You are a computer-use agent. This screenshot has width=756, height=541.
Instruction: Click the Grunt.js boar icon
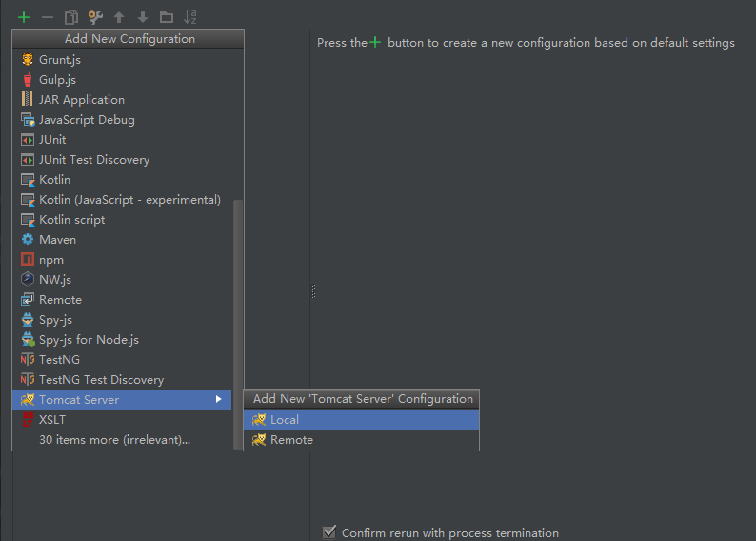pos(28,59)
